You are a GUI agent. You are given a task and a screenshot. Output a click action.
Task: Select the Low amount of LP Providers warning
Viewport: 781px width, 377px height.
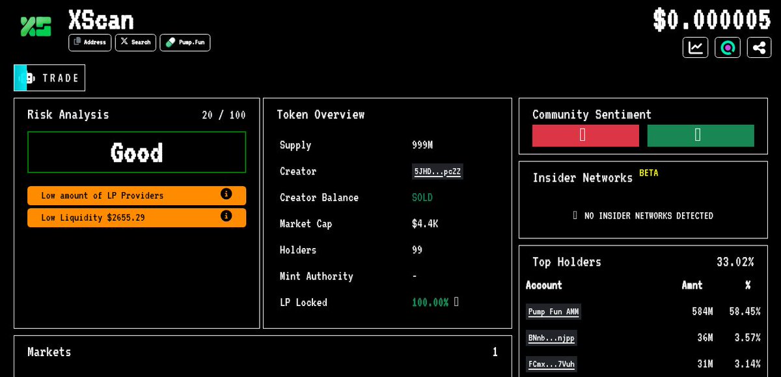point(137,195)
